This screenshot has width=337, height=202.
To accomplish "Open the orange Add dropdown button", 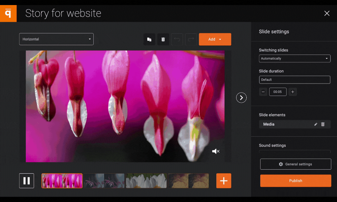I will [215, 39].
